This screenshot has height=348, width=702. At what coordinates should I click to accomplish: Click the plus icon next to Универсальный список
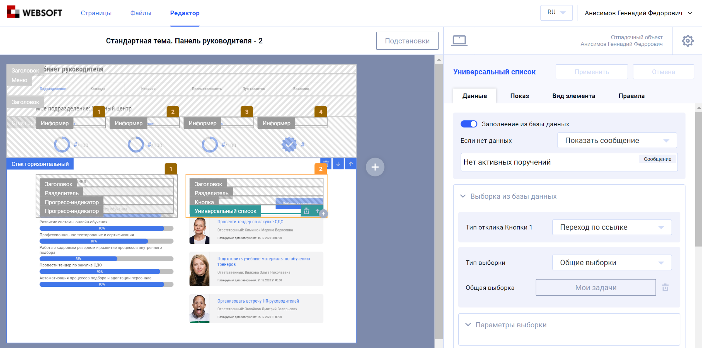[323, 213]
